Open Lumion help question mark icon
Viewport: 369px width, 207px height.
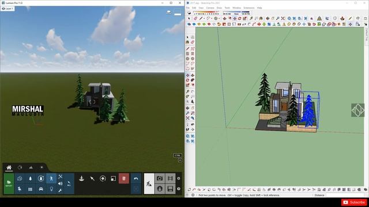(x=179, y=189)
